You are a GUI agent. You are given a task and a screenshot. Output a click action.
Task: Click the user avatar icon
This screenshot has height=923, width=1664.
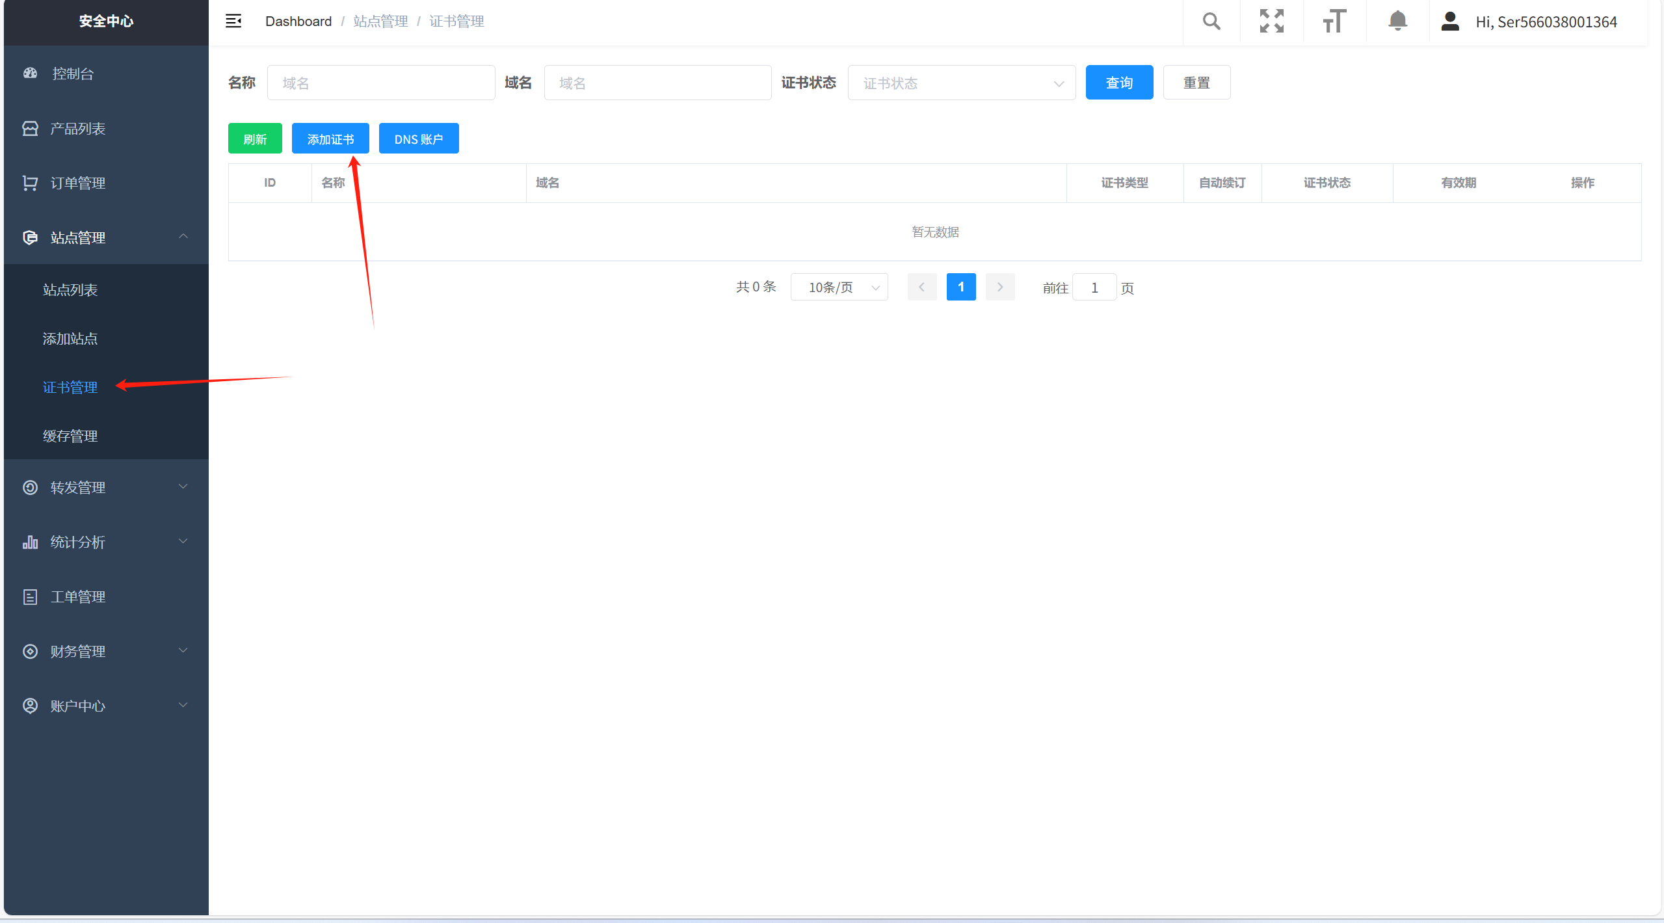[1450, 21]
